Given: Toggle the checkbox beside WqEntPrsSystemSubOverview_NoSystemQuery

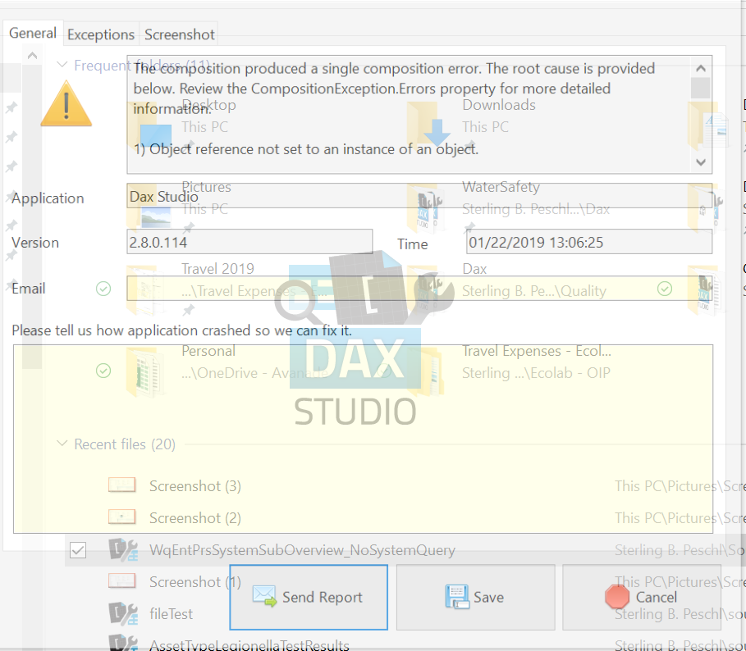Looking at the screenshot, I should pos(77,550).
